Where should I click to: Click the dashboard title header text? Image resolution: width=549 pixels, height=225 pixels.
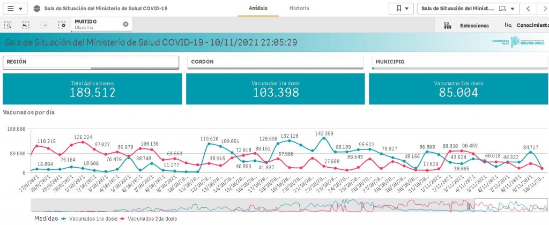(x=151, y=43)
